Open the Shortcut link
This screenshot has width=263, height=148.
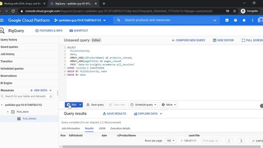coord(78,31)
